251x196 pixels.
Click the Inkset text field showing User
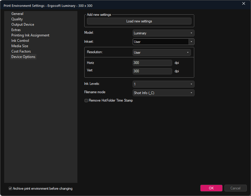point(161,42)
